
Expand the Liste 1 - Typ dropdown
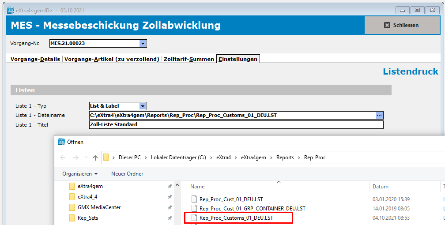pyautogui.click(x=143, y=106)
